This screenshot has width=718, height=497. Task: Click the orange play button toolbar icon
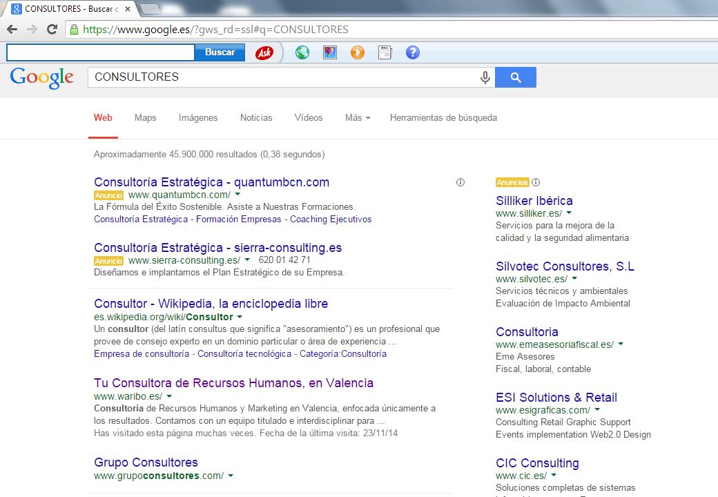click(x=358, y=52)
